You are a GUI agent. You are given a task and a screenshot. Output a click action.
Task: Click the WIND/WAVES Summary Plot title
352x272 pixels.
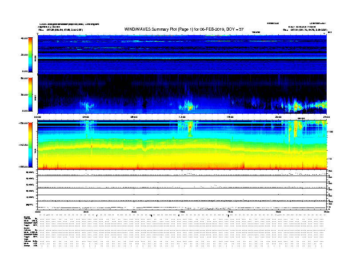184,29
